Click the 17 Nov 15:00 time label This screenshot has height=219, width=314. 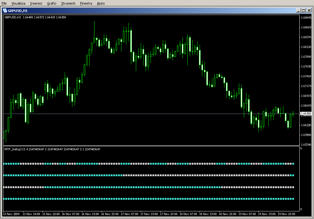149,214
